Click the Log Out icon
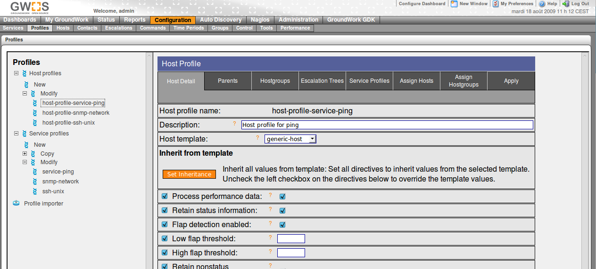The height and width of the screenshot is (269, 596). [566, 4]
